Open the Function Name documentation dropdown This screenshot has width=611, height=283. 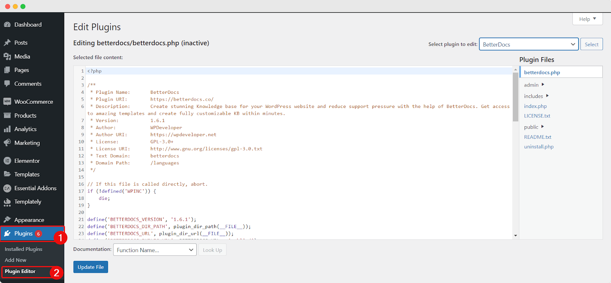[155, 250]
